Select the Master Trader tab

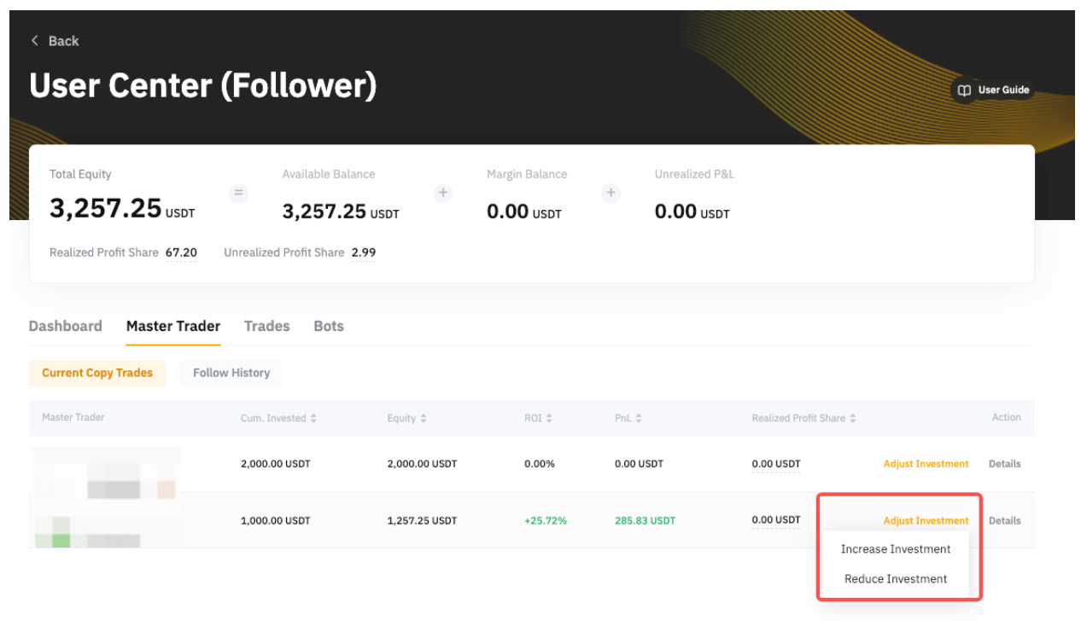[x=173, y=326]
